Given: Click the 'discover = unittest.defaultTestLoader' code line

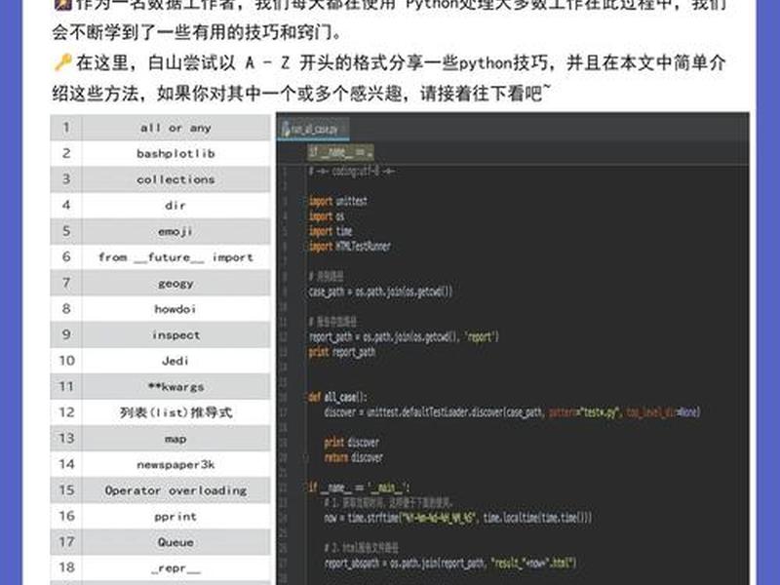Looking at the screenshot, I should [x=512, y=411].
